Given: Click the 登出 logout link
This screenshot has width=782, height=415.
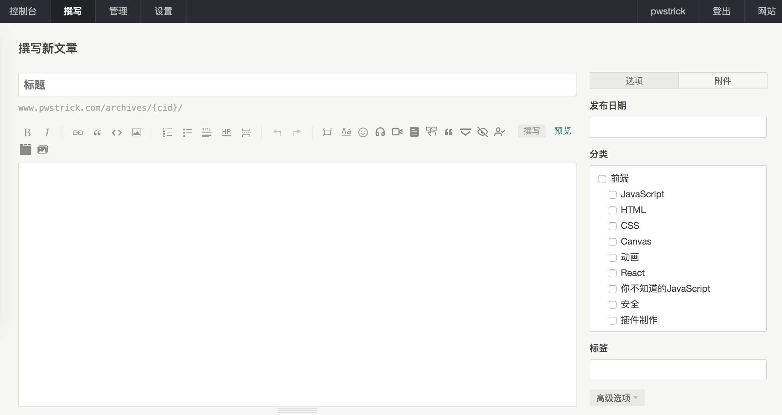Looking at the screenshot, I should pyautogui.click(x=722, y=11).
